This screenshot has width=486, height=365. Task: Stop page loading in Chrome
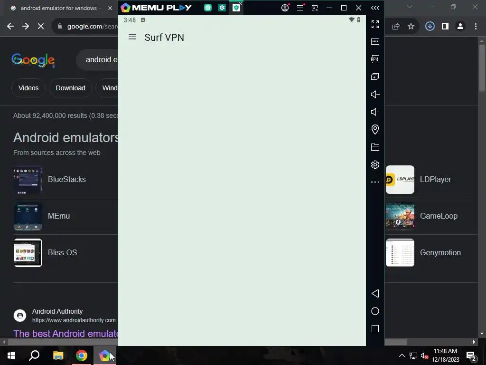pyautogui.click(x=41, y=27)
